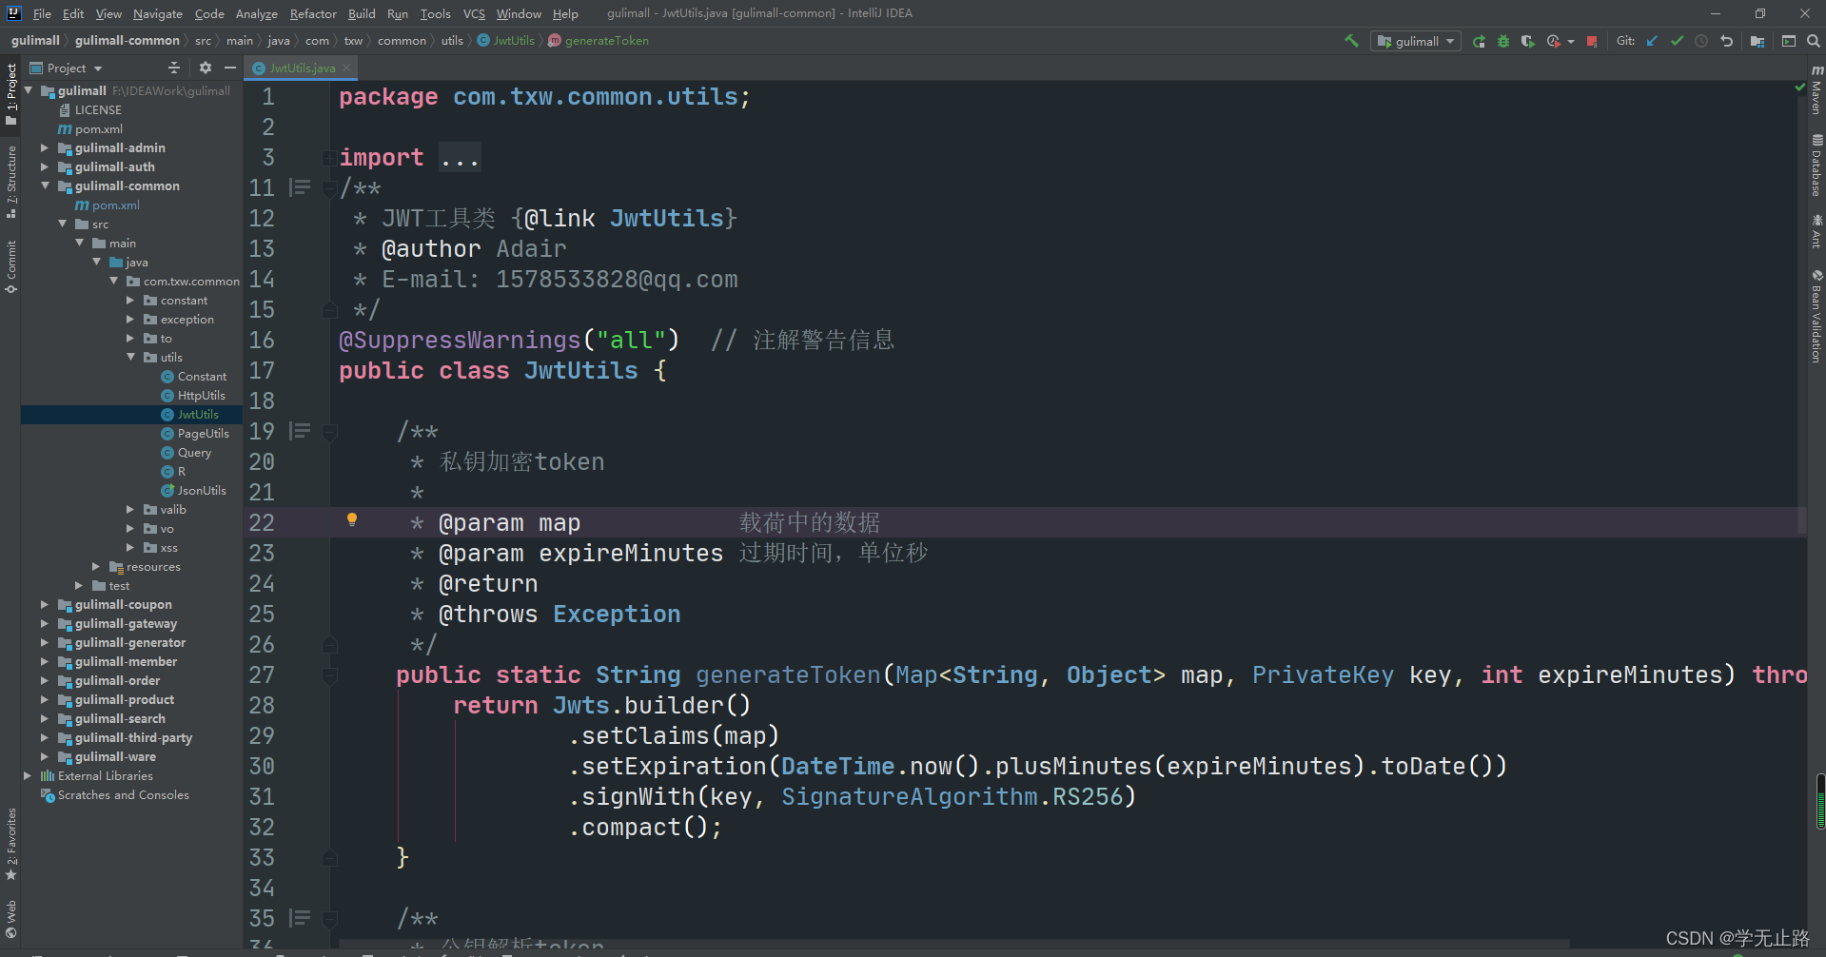The width and height of the screenshot is (1826, 957).
Task: Open Search Everywhere magnifier icon
Action: (x=1814, y=41)
